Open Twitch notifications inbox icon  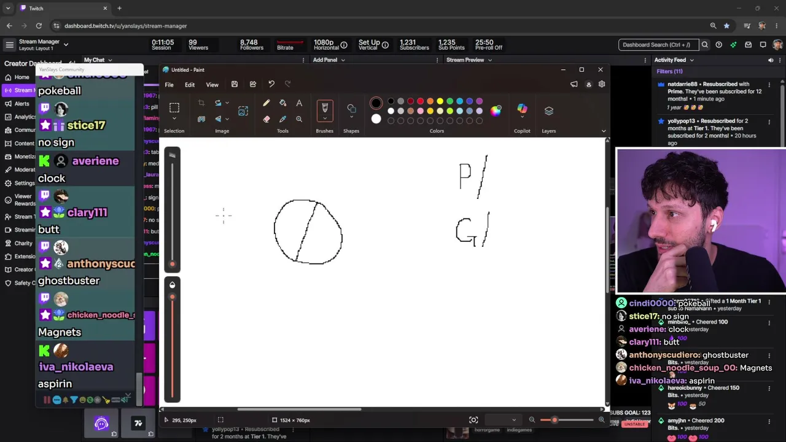coord(748,45)
